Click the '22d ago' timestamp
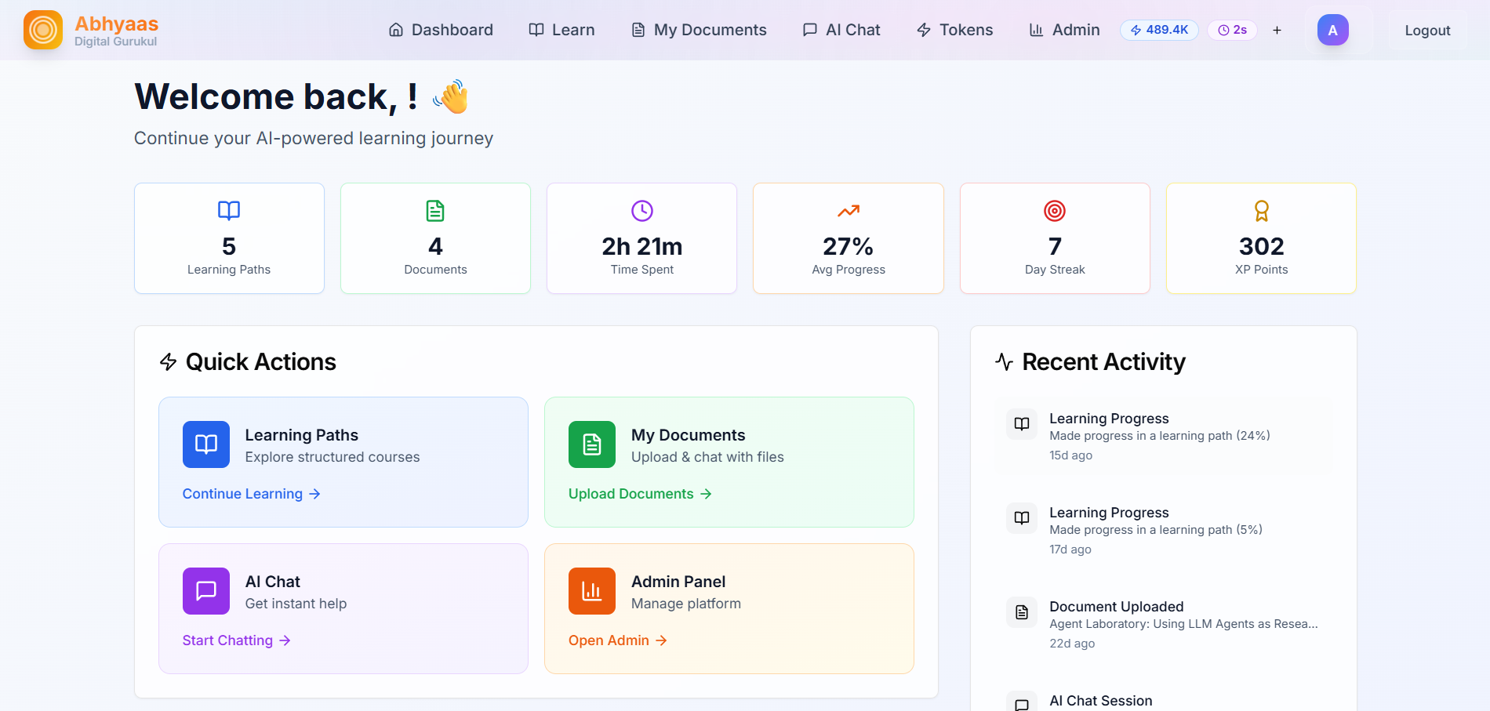 1072,644
